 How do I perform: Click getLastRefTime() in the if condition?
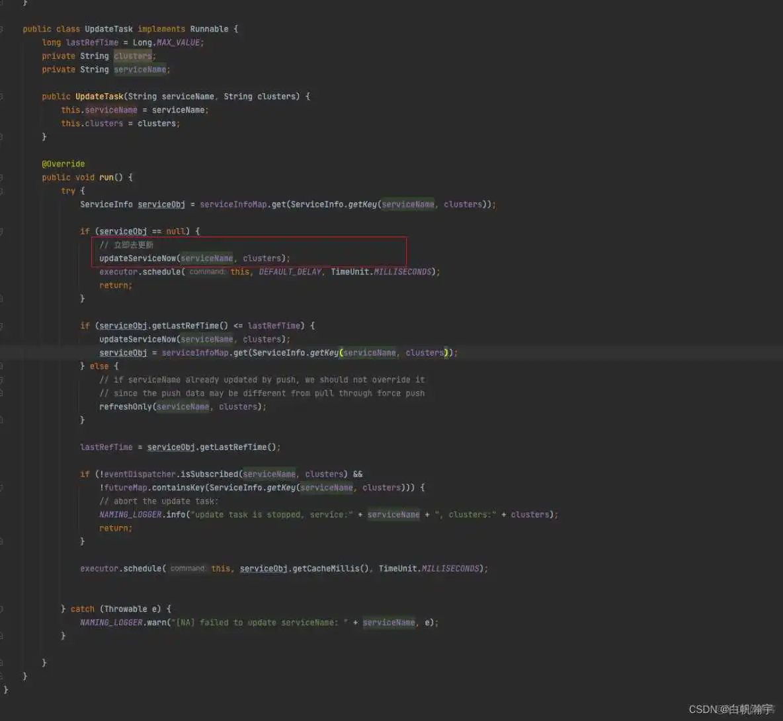pyautogui.click(x=190, y=325)
